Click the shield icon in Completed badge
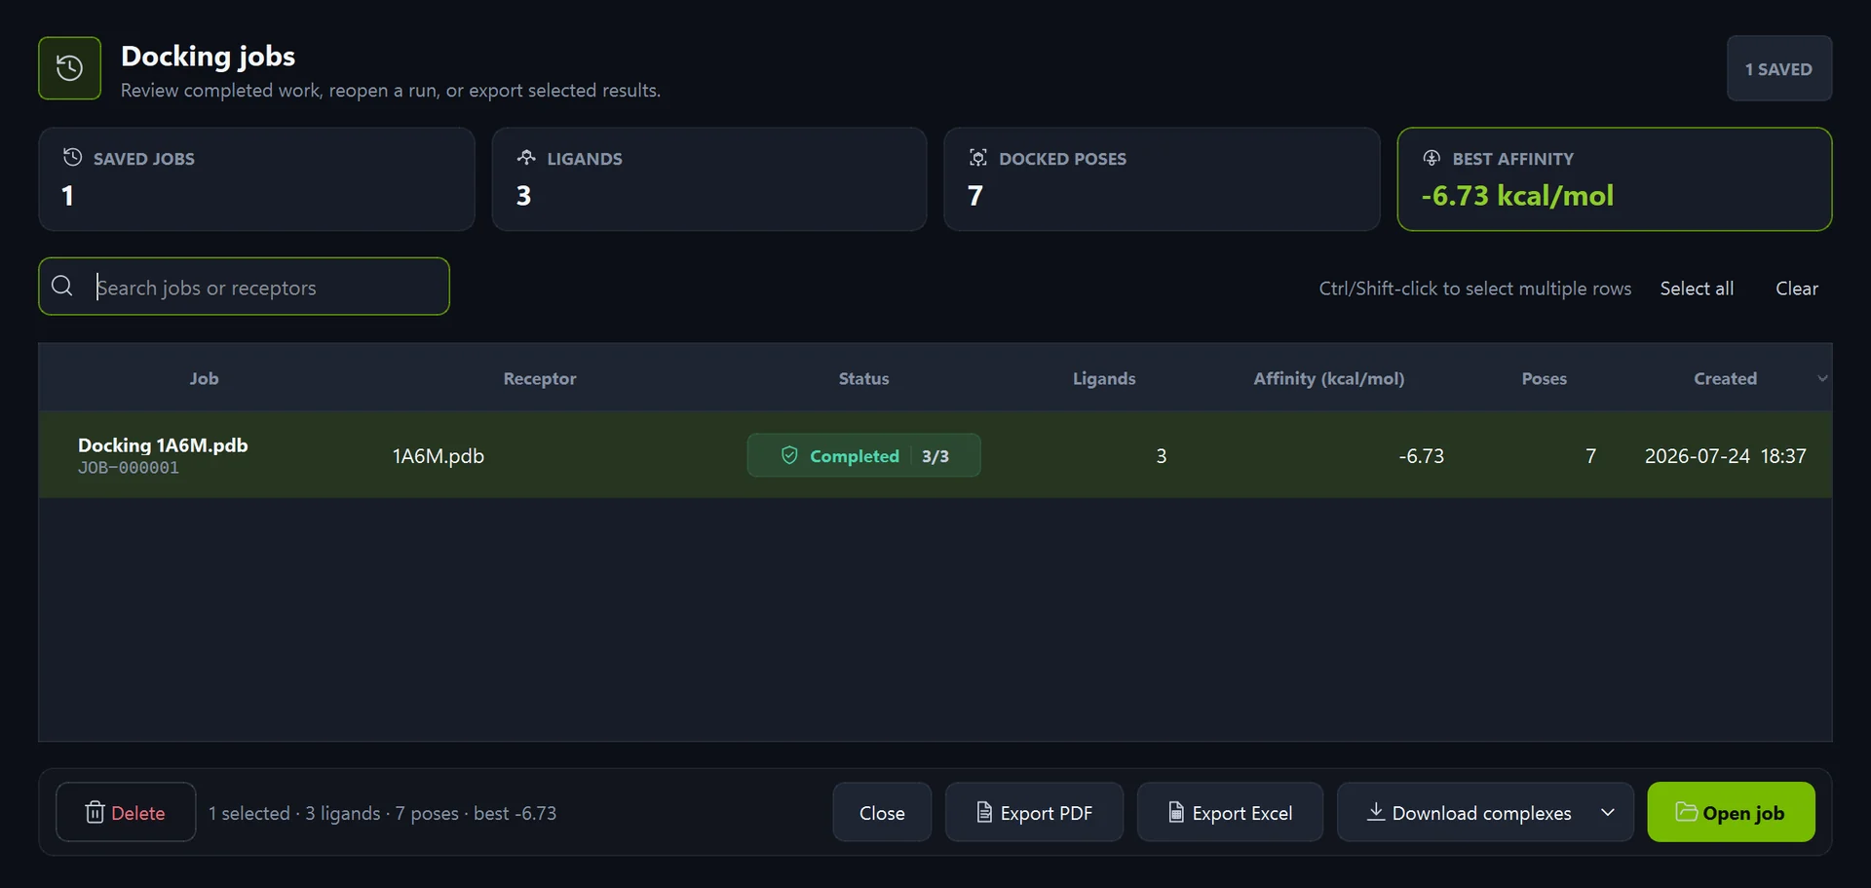The height and width of the screenshot is (888, 1871). coord(789,455)
